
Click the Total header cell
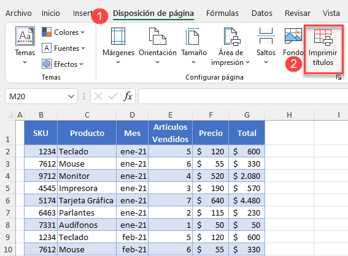(247, 133)
